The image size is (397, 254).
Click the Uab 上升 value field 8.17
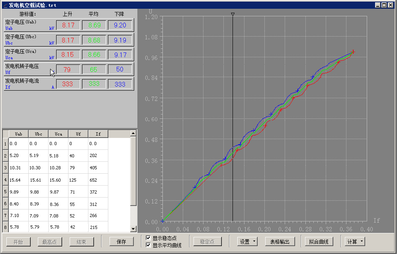(68, 25)
